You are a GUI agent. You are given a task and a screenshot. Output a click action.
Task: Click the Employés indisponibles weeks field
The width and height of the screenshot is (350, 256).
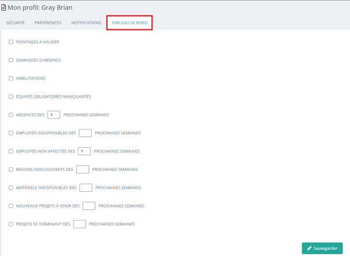click(x=85, y=133)
